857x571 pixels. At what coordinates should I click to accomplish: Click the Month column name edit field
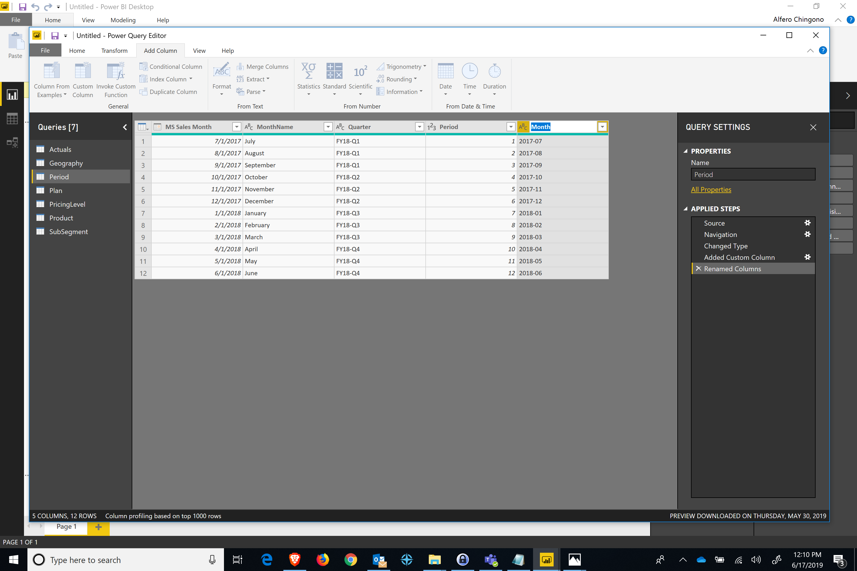(x=563, y=127)
